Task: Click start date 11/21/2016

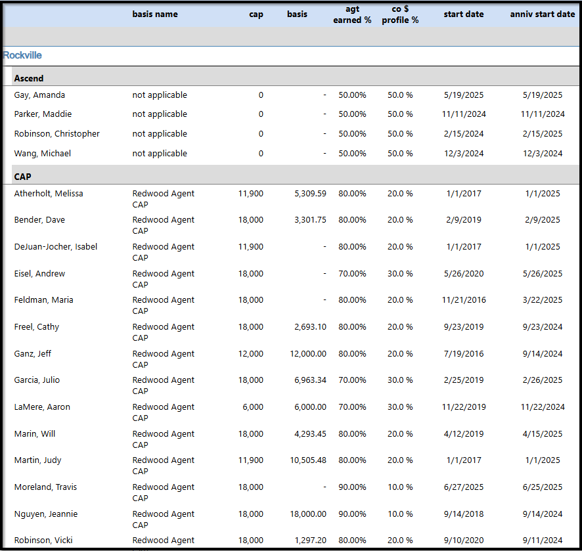Action: pyautogui.click(x=464, y=300)
